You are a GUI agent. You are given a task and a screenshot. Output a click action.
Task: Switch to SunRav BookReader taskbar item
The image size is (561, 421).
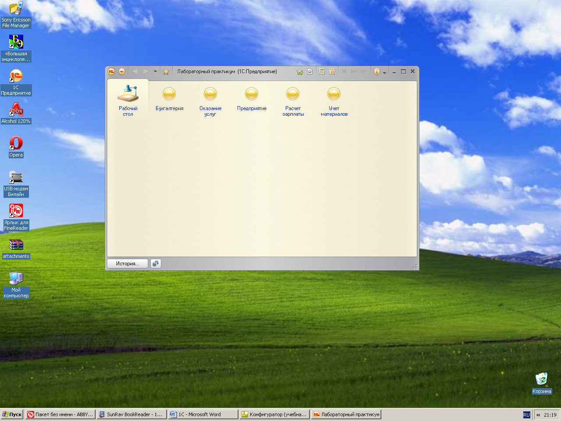[131, 414]
